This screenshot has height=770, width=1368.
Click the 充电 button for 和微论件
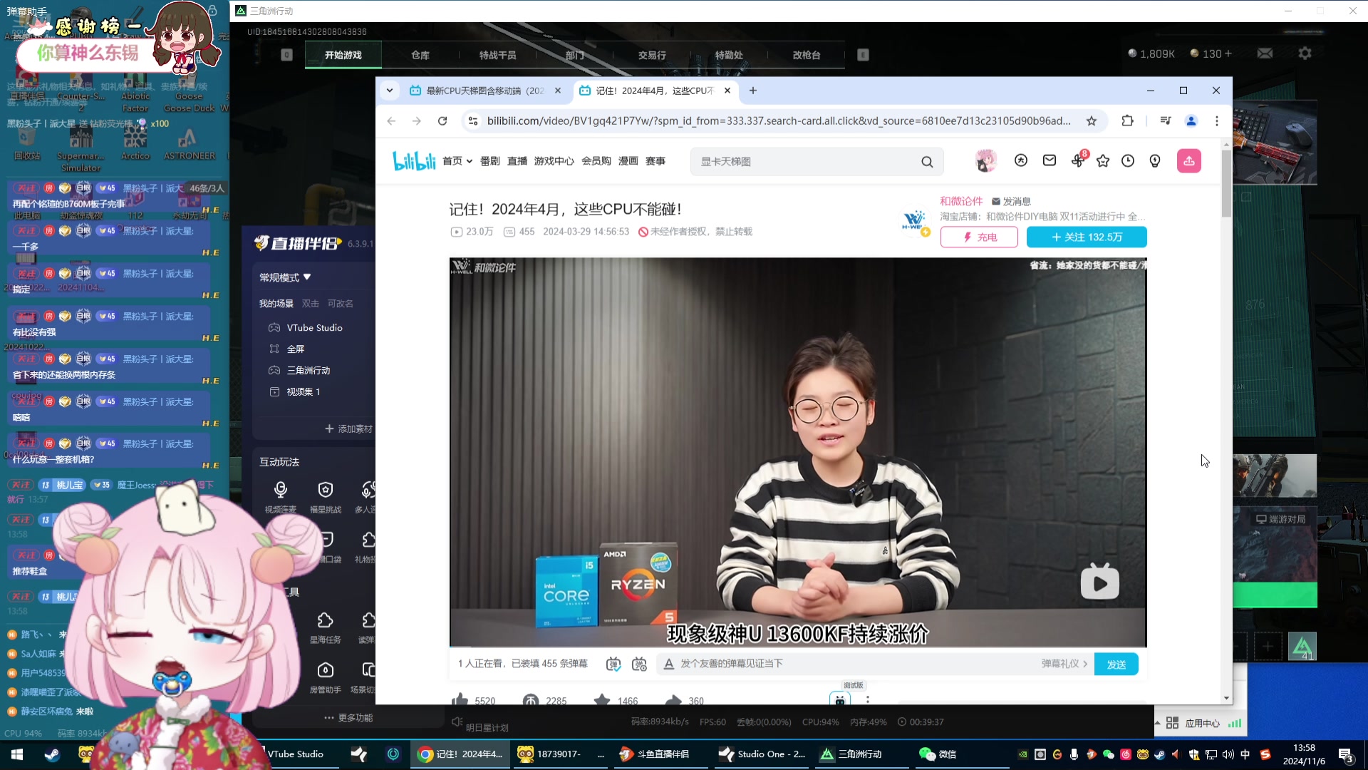click(x=979, y=237)
